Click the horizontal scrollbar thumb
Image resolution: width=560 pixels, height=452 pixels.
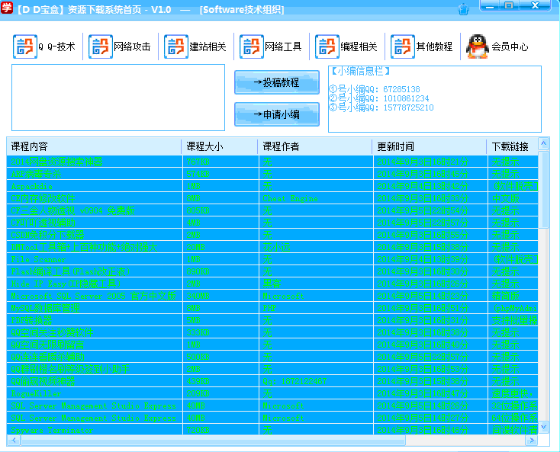click(213, 441)
